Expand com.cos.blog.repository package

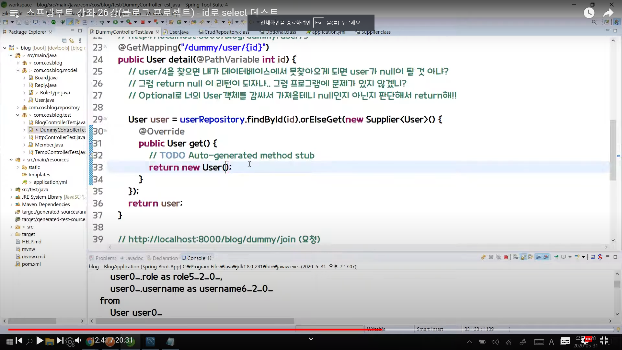(x=18, y=108)
